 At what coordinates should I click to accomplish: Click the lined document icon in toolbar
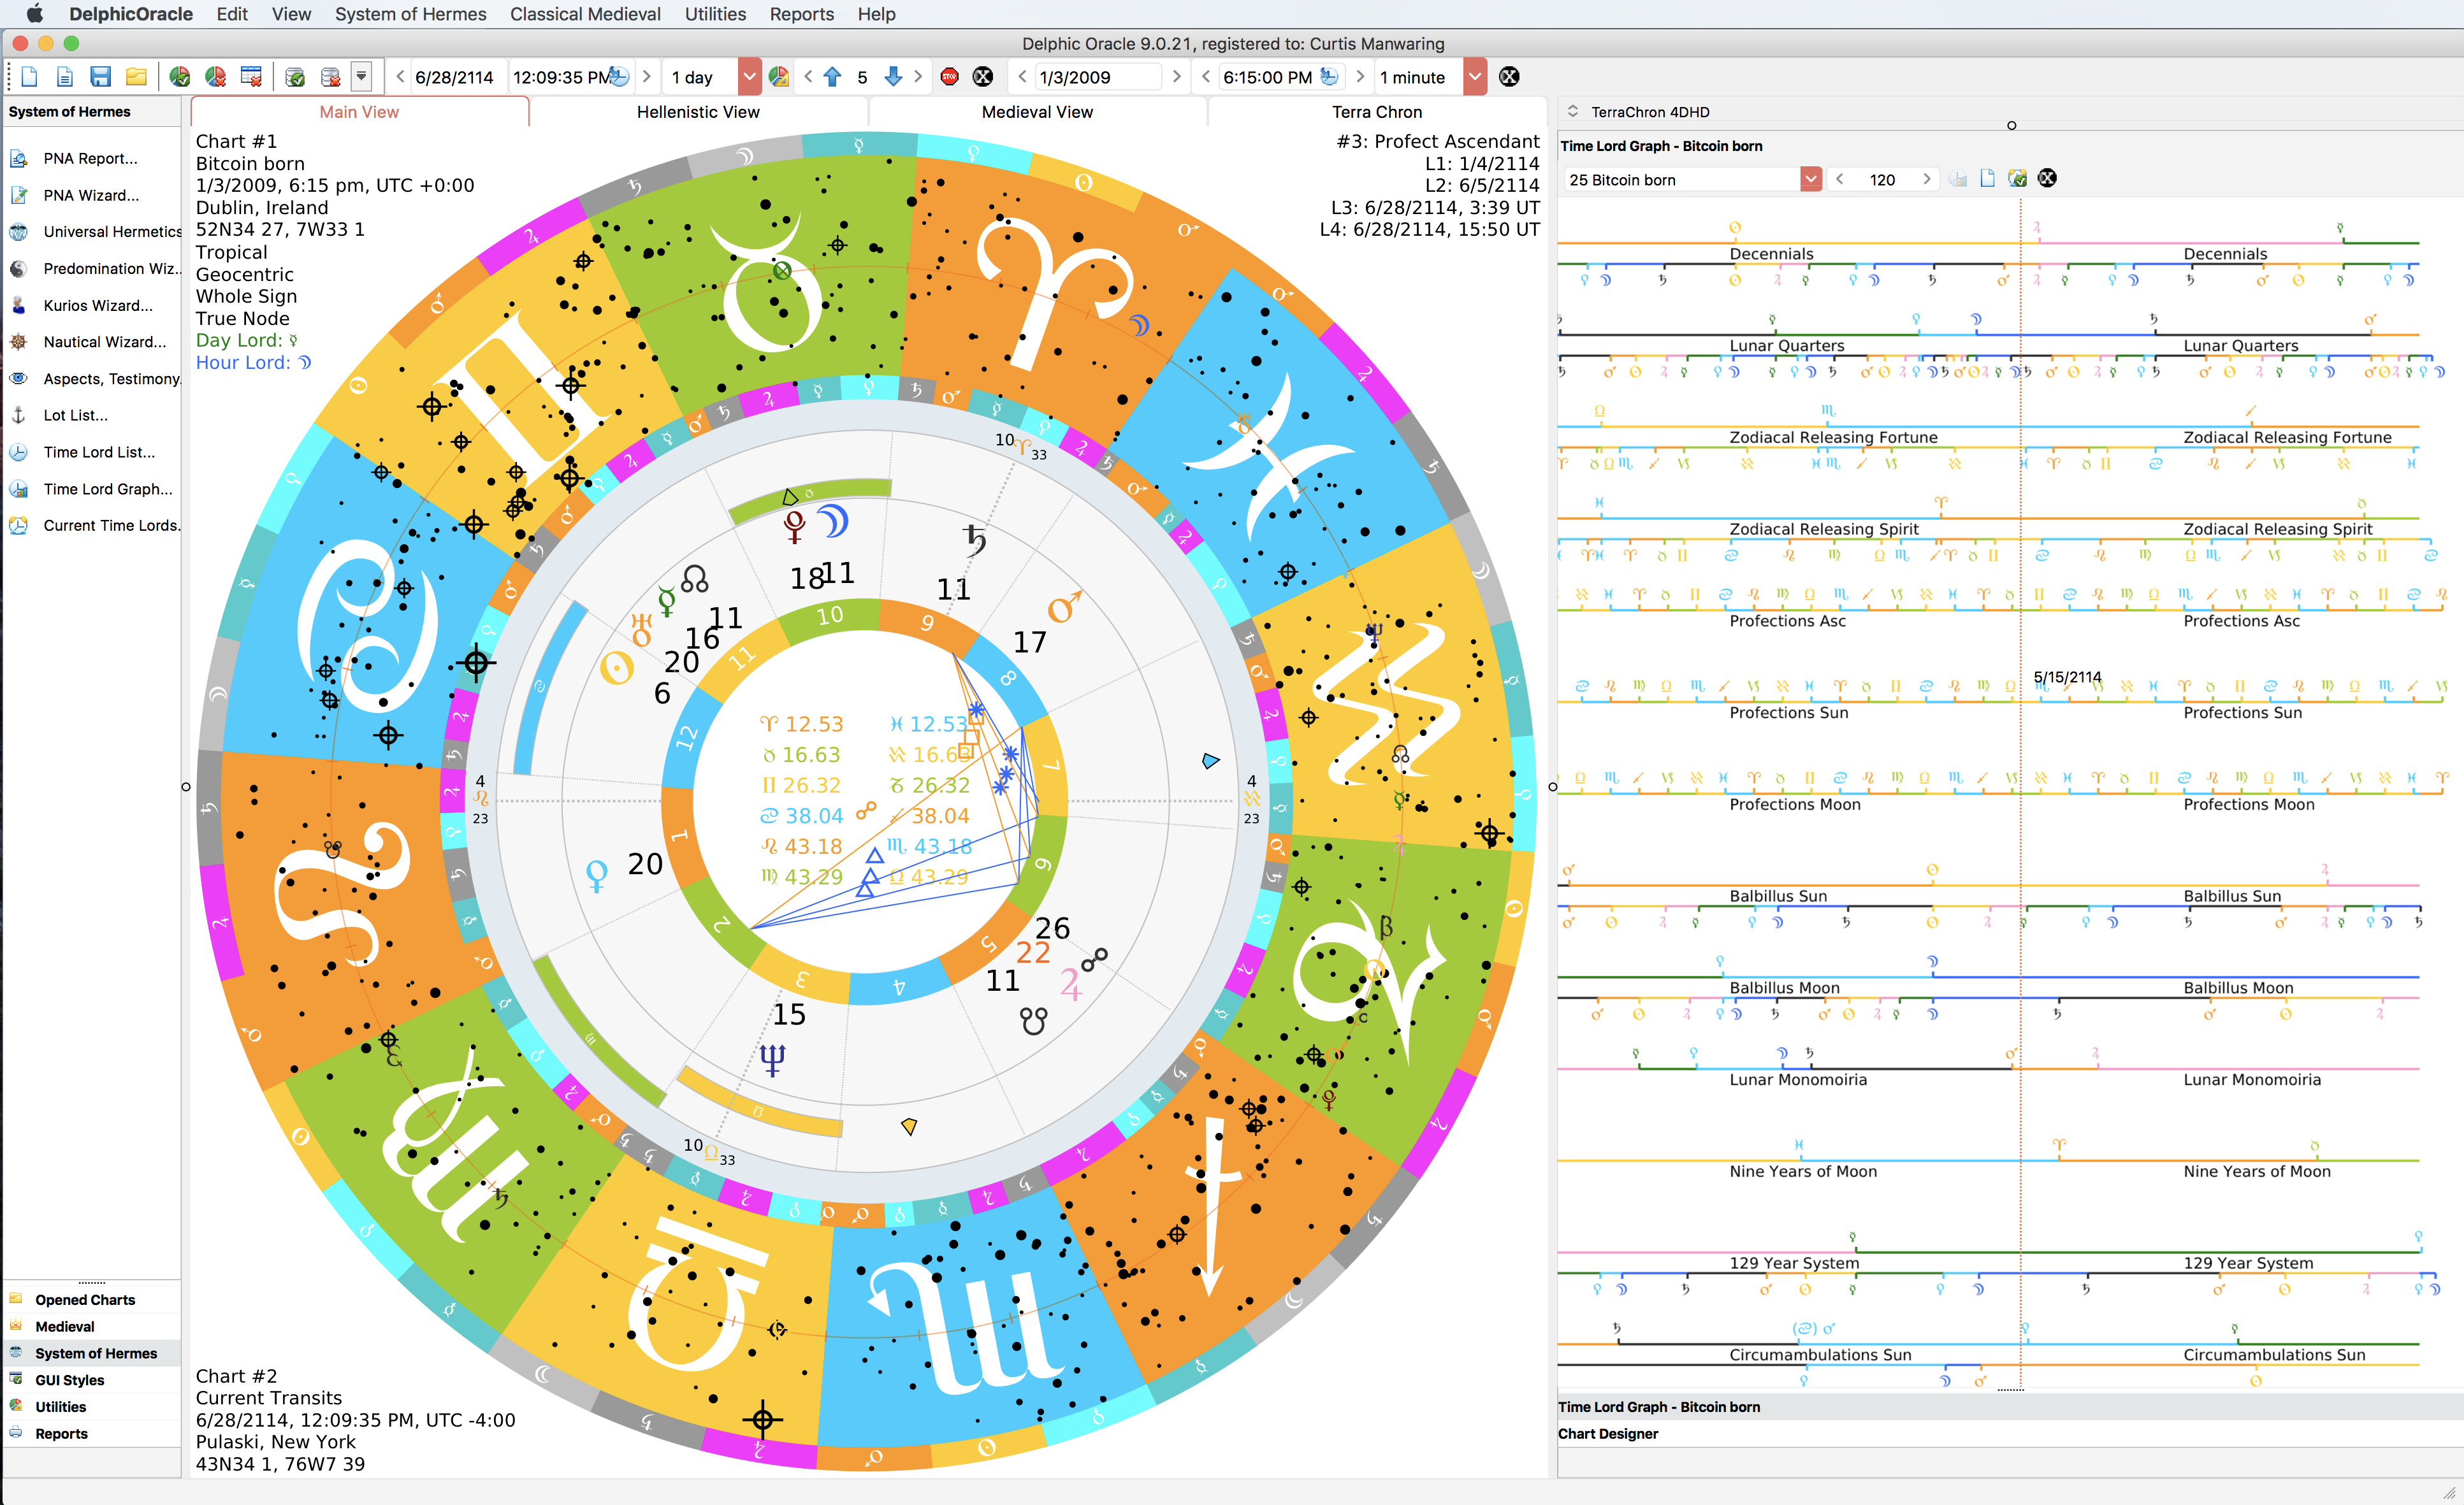[65, 77]
